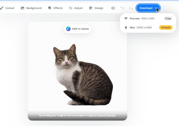Open the Effects circle icon

[50, 8]
